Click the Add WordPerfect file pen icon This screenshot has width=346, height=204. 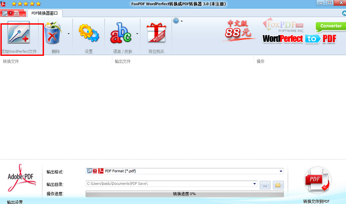pyautogui.click(x=19, y=33)
